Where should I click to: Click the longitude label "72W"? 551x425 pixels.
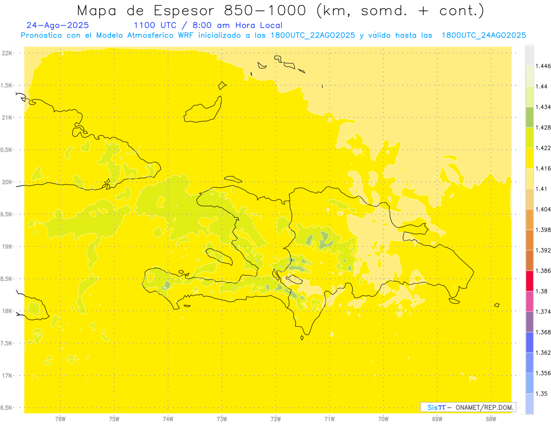point(275,419)
